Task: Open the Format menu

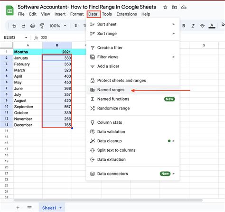Action: point(77,14)
